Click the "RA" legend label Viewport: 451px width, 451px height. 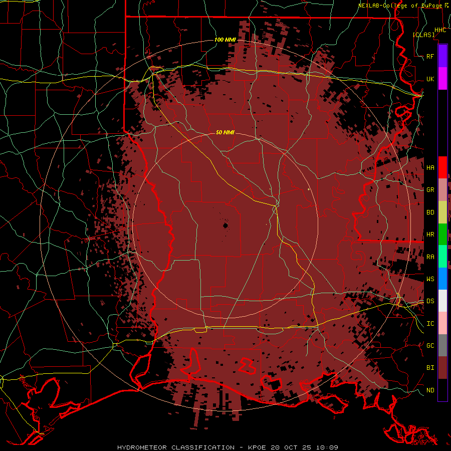[x=430, y=257]
